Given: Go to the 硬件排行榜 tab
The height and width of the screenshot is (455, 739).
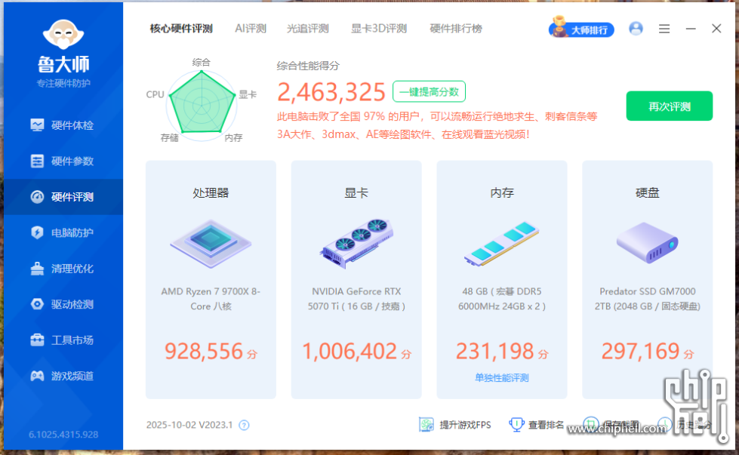Looking at the screenshot, I should pyautogui.click(x=456, y=29).
